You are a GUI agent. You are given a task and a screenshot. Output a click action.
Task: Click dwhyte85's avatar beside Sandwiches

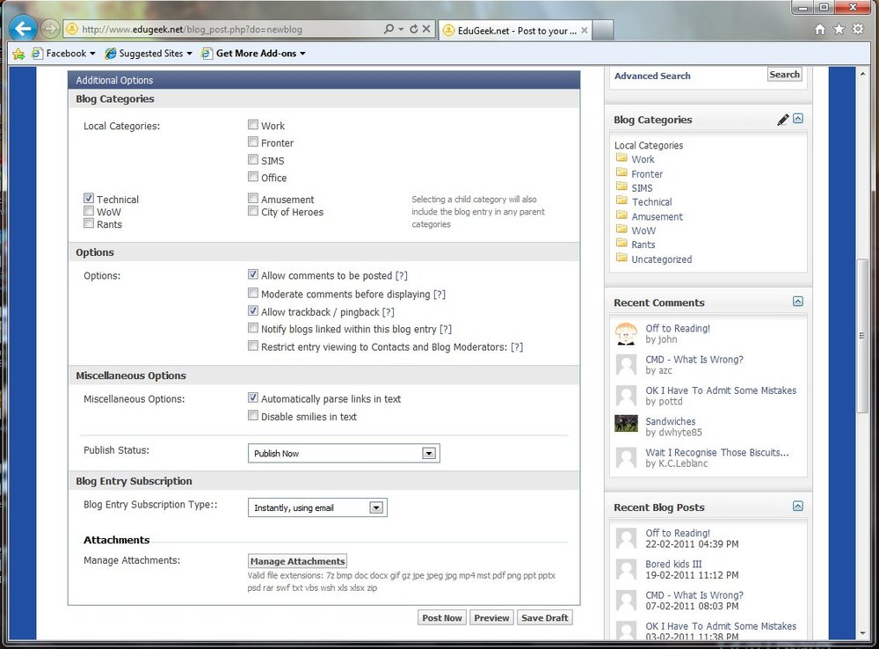tap(626, 424)
